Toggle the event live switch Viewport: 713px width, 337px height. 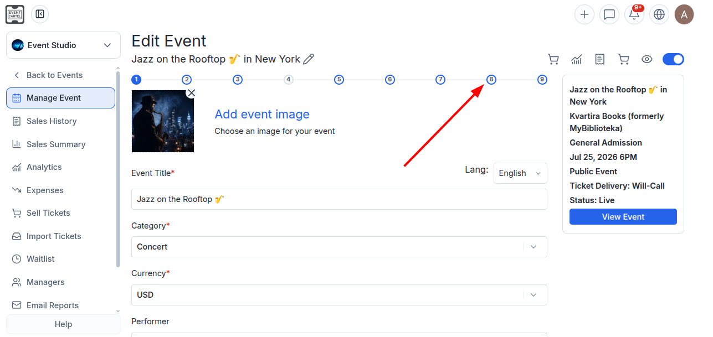click(673, 59)
